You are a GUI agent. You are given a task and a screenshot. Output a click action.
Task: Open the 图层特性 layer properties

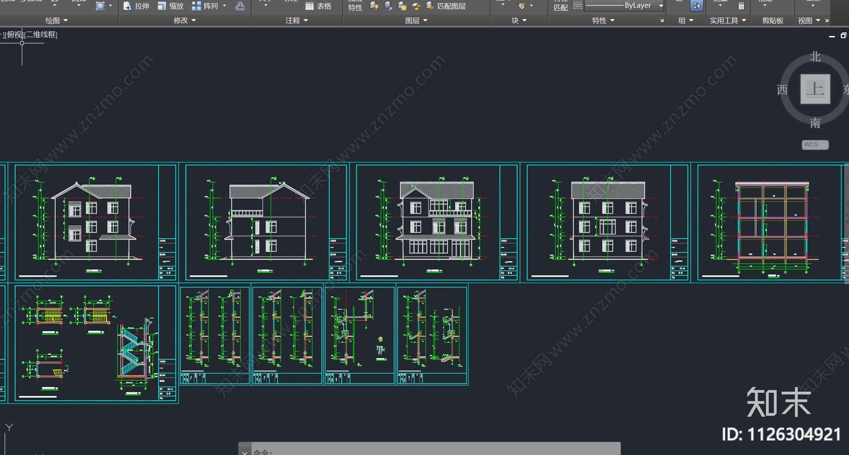click(355, 6)
